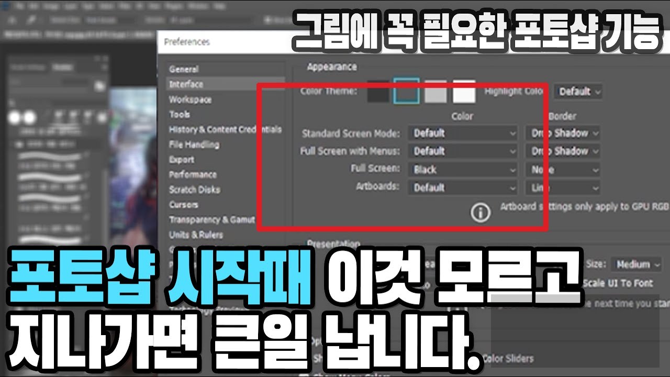This screenshot has width=670, height=377.
Task: Toggle the Scale UI To Font option
Action: pos(617,283)
